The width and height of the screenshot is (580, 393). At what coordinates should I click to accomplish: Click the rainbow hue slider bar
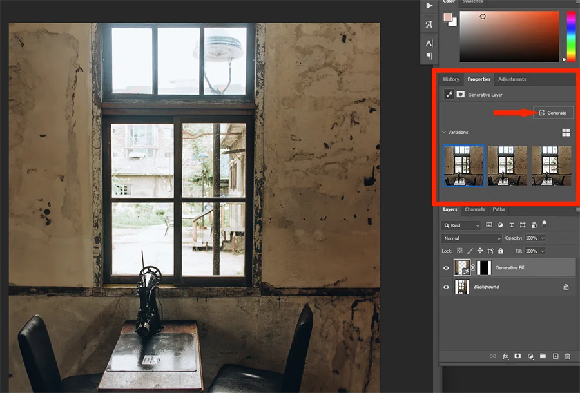[572, 36]
